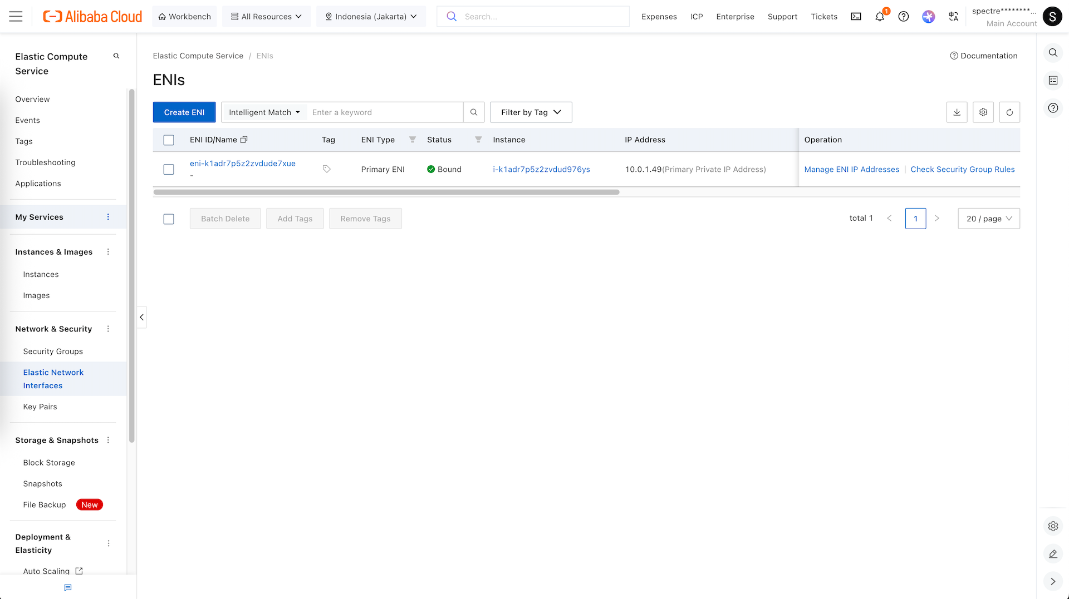Click the Create ENI button
Screen dimensions: 1069x599
[x=184, y=112]
